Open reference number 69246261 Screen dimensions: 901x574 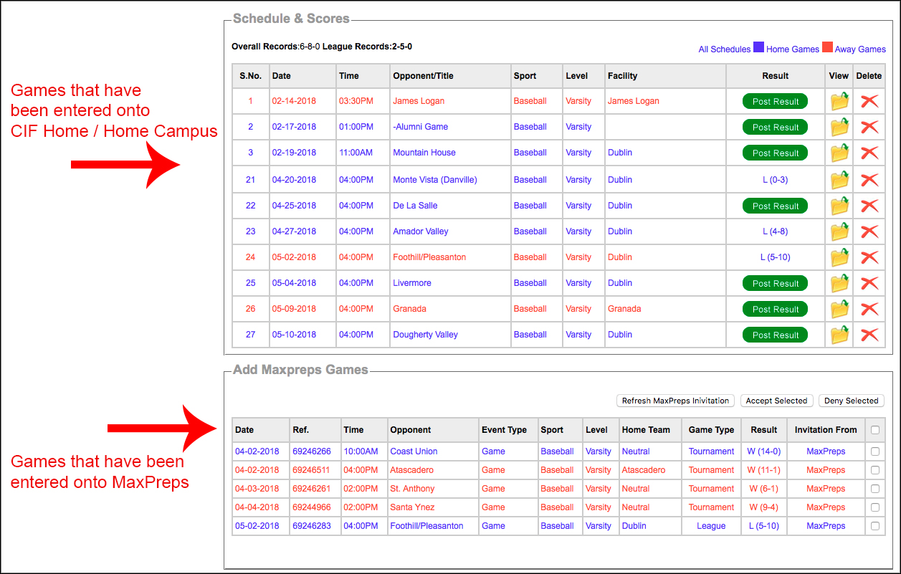312,489
